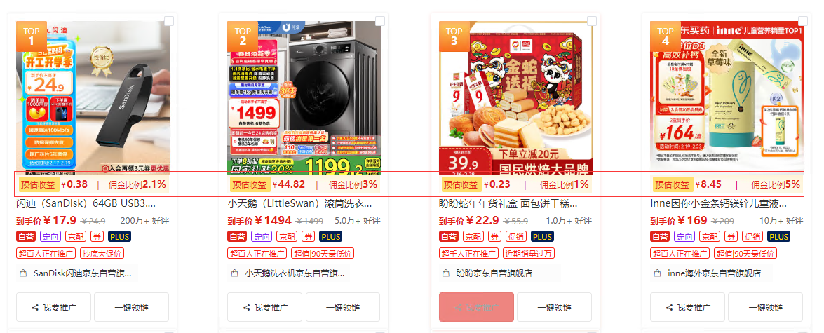The width and height of the screenshot is (824, 333).
Task: Click share icon in LittleSwan 我要推广 button
Action: pyautogui.click(x=246, y=307)
